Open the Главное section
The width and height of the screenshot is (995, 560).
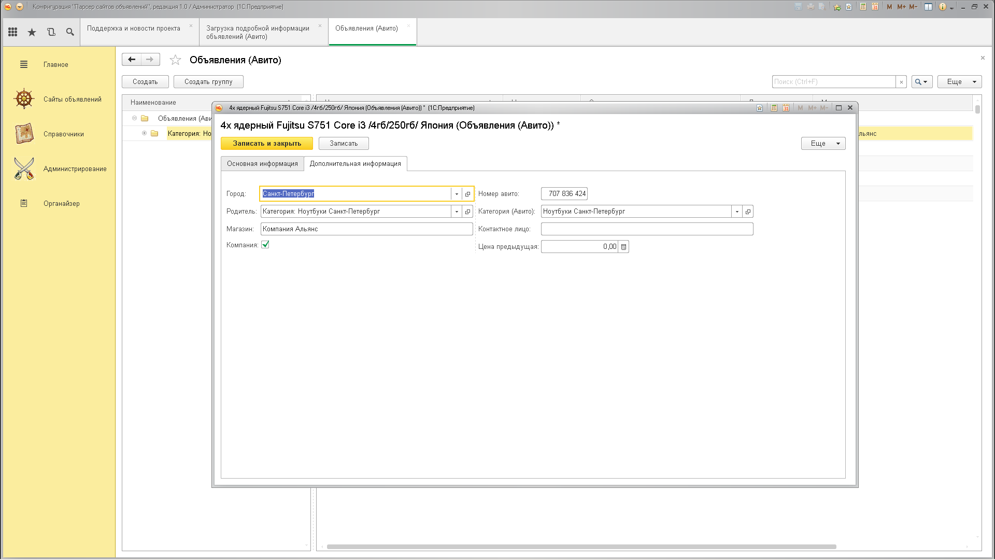(x=56, y=65)
